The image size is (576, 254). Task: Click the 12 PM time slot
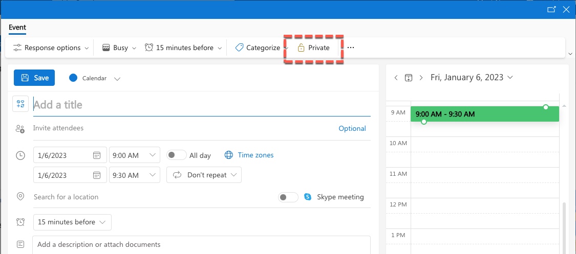click(485, 205)
